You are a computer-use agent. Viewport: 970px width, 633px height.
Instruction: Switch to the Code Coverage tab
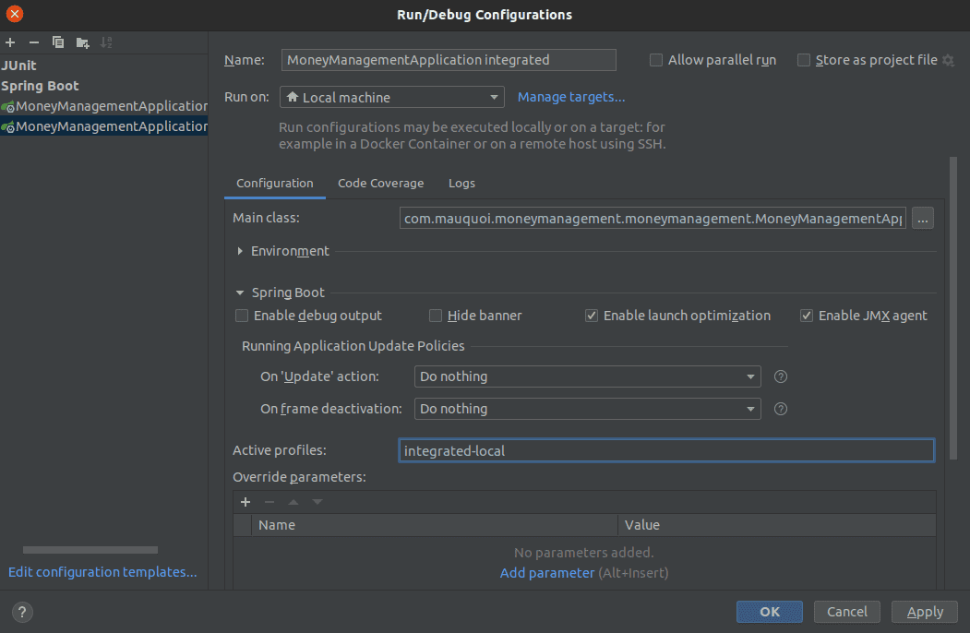coord(380,183)
